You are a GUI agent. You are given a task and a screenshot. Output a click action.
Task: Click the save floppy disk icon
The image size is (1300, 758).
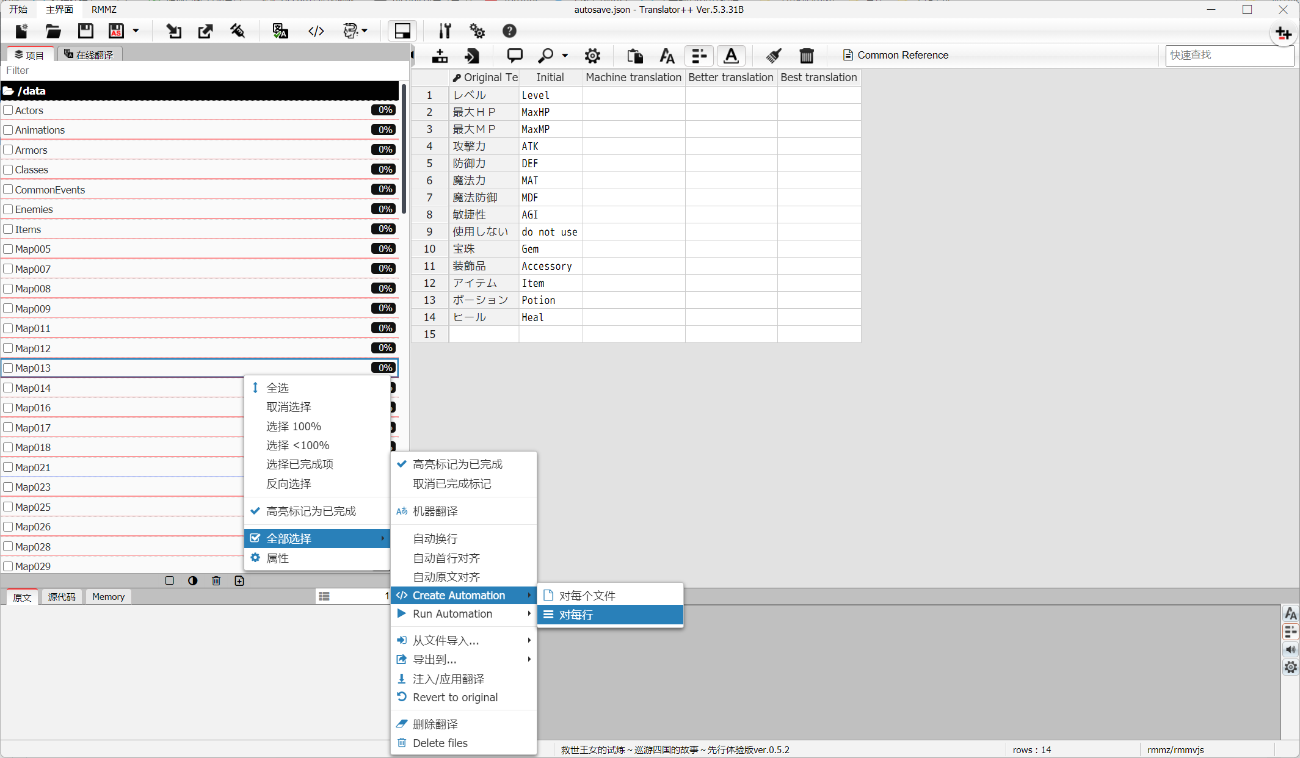(85, 31)
